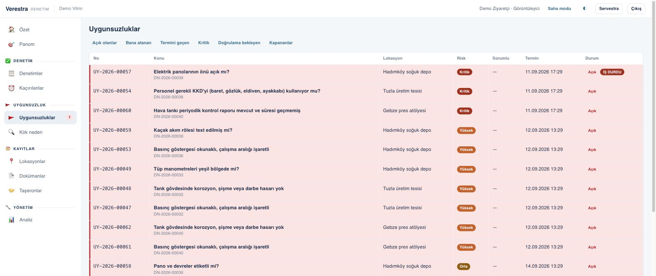Navigate to Lokasyonlar
Viewport: 656px width, 276px height.
(x=40, y=161)
